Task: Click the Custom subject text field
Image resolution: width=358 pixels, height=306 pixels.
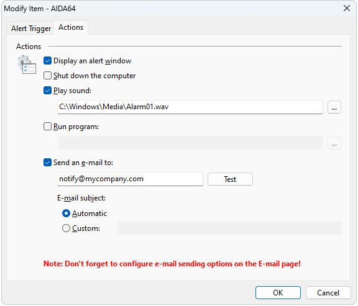Action: coord(229,228)
